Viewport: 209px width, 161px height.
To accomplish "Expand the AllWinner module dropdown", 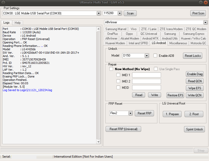I will click(205, 22).
